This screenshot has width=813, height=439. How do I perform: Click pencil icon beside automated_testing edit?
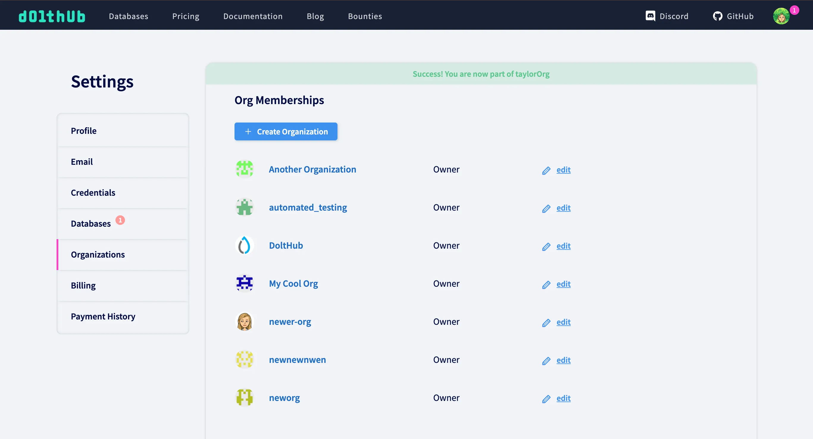click(546, 208)
